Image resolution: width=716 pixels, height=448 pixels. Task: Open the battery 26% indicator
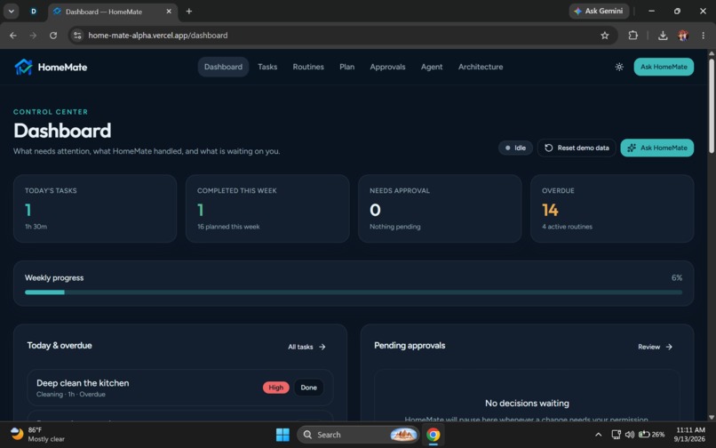point(652,435)
